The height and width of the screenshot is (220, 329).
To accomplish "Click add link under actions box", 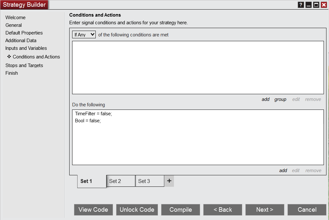I will coord(283,171).
